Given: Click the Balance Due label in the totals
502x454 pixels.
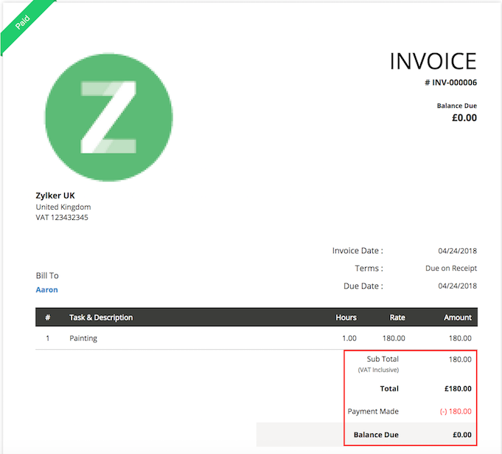Looking at the screenshot, I should coord(376,435).
